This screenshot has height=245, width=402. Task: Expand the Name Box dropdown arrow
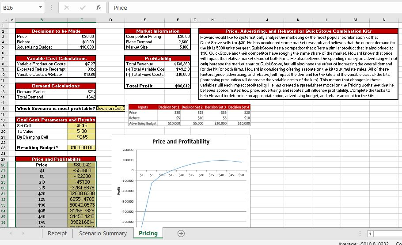coord(40,7)
